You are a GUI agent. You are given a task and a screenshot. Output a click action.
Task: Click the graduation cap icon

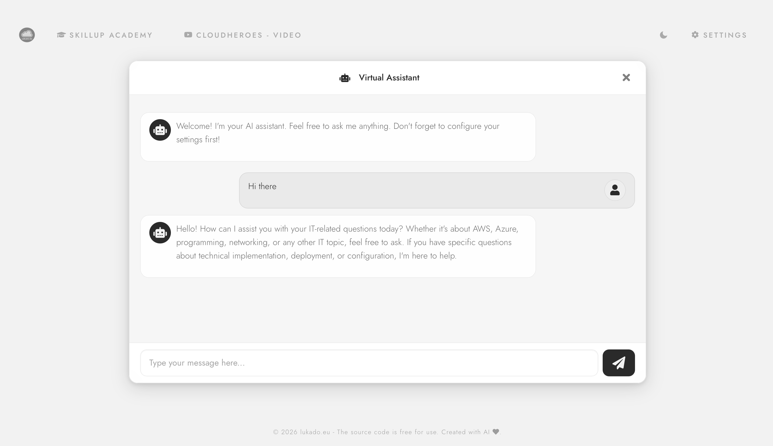[61, 35]
